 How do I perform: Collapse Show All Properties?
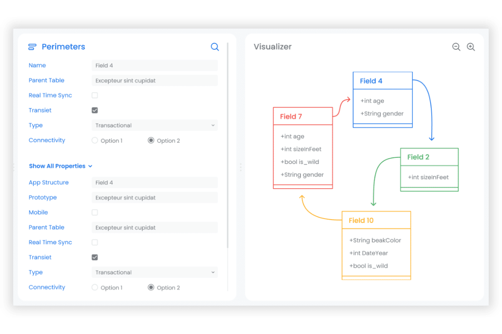click(x=90, y=166)
